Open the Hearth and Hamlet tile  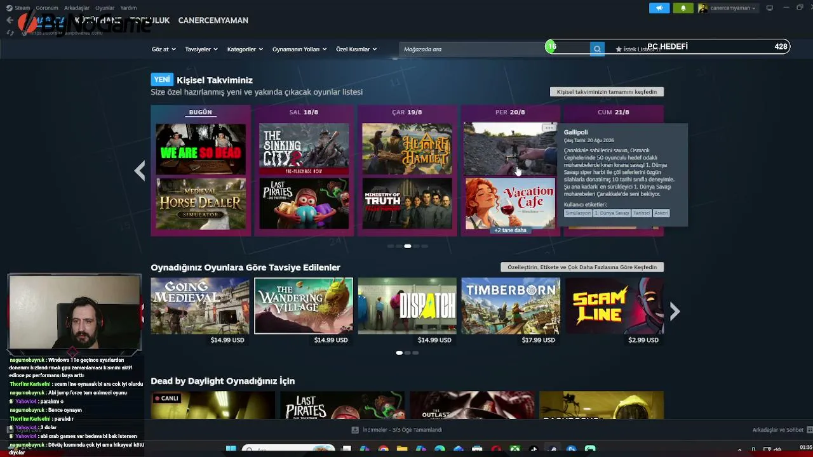pos(407,149)
